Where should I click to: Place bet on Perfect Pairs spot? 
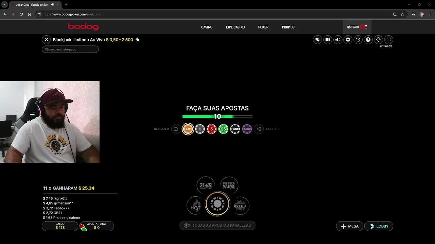[x=229, y=185]
